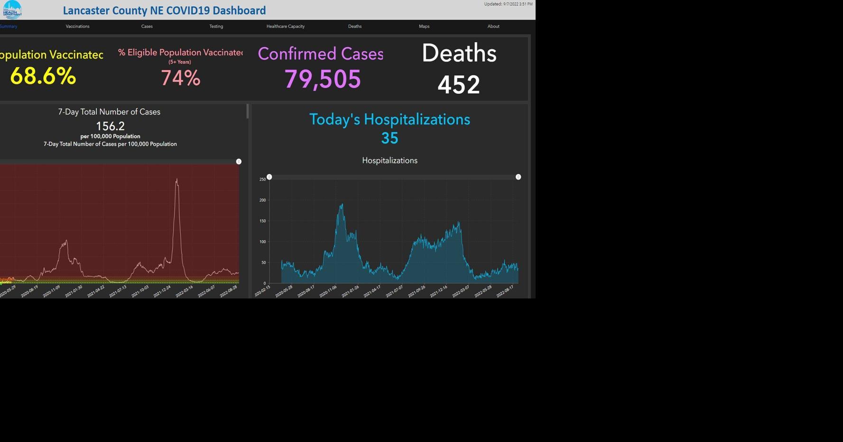Click the right range handle on cases chart
Screen dimensions: 843x442
[239, 162]
